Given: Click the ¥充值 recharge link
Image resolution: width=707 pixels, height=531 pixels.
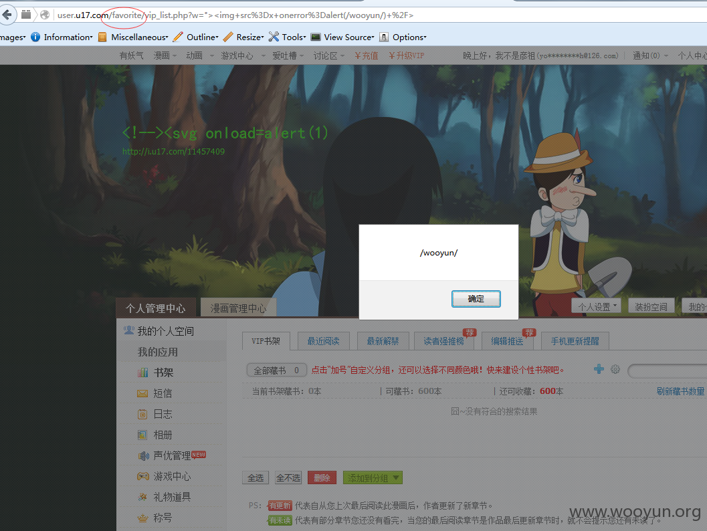Looking at the screenshot, I should click(367, 56).
